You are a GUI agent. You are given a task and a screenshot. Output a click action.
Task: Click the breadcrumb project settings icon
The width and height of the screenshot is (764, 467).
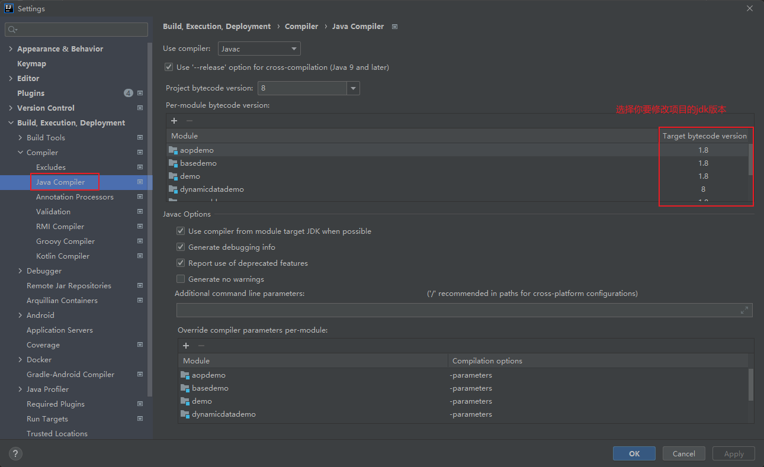point(395,27)
